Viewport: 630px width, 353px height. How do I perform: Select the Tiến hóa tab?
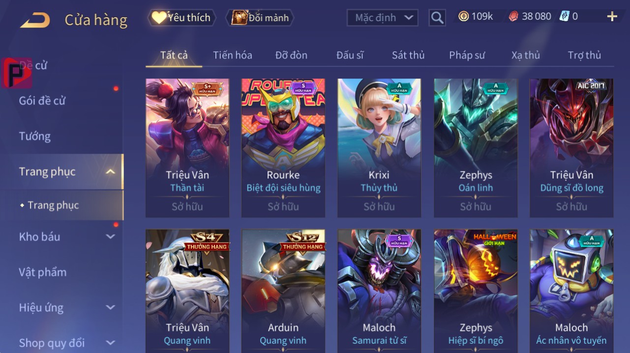tap(233, 55)
